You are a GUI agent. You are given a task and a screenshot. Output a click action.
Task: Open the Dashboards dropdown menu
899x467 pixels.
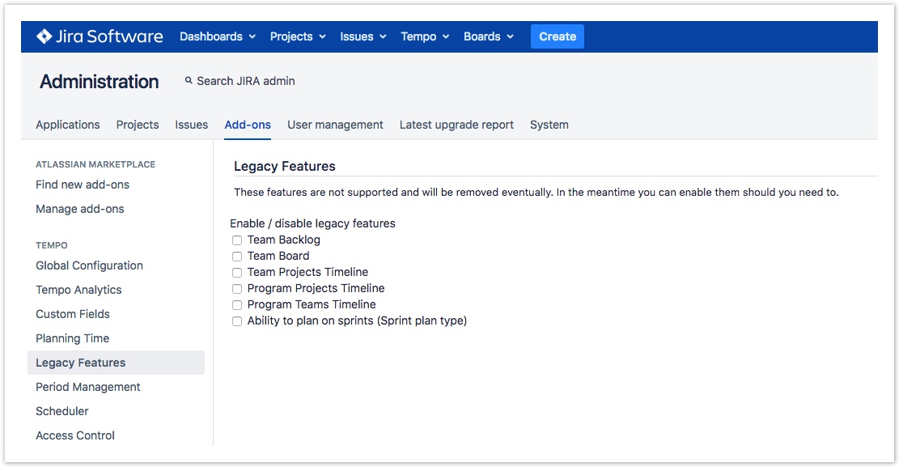[x=217, y=36]
